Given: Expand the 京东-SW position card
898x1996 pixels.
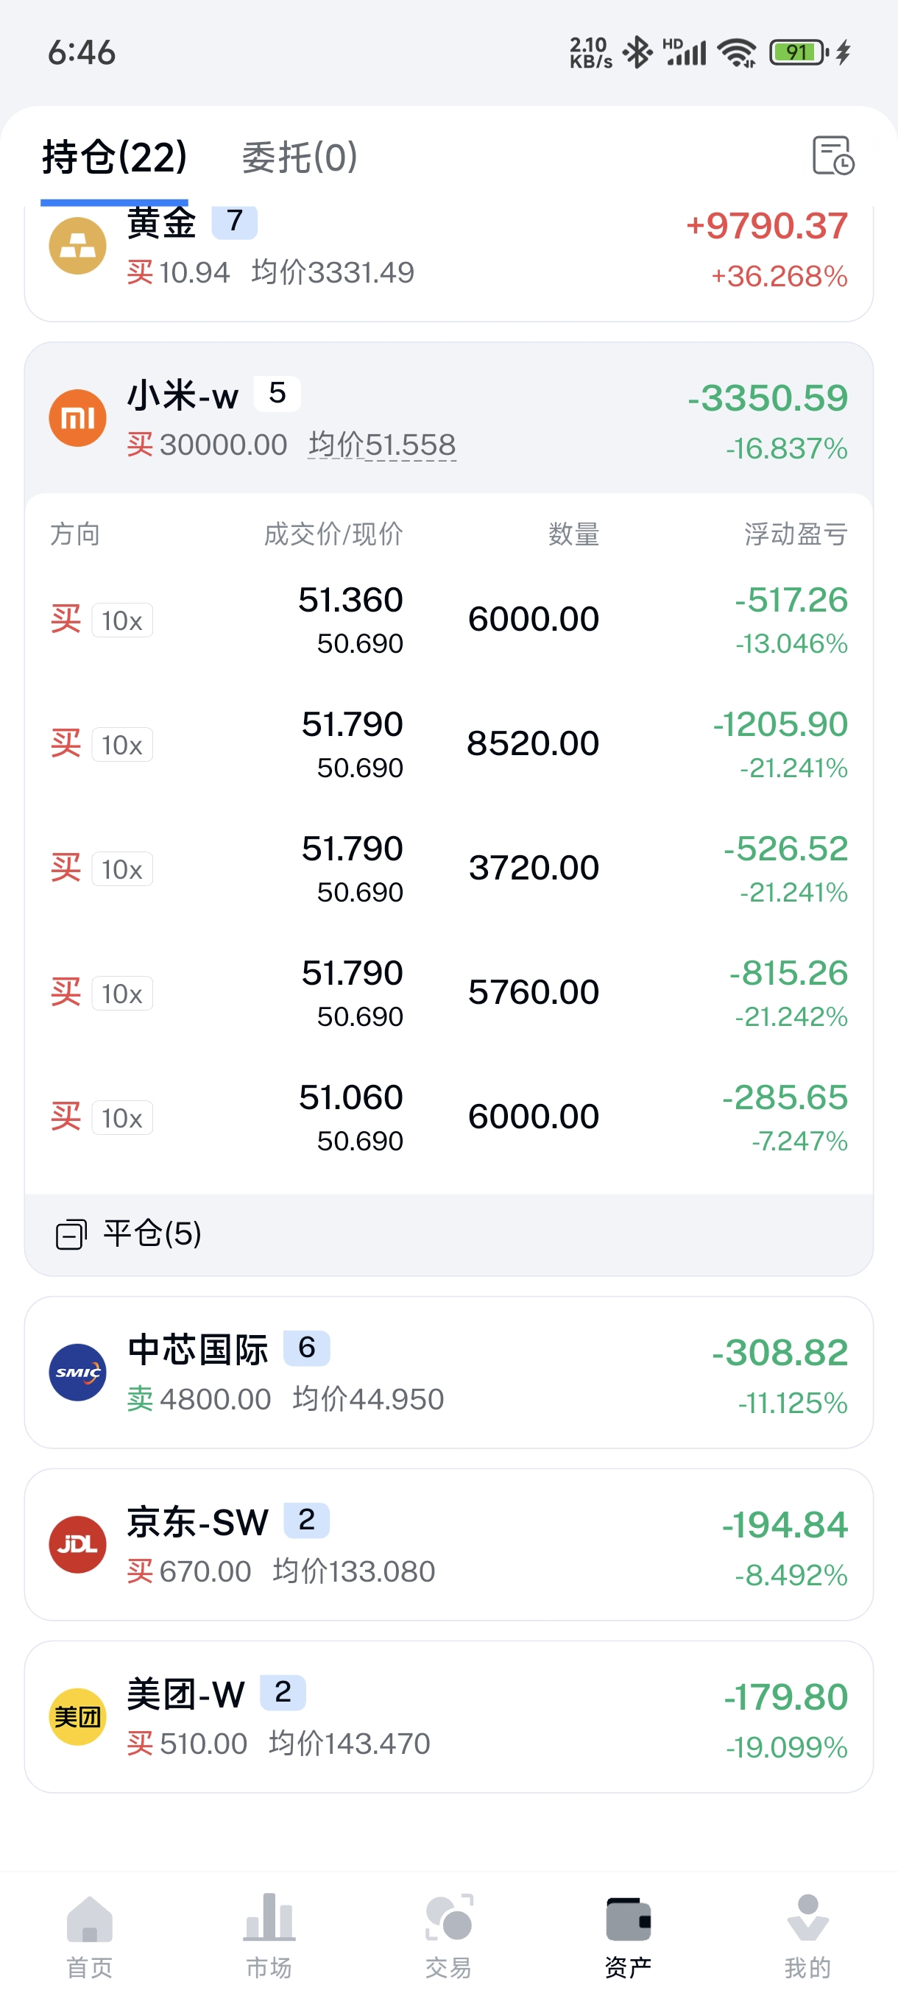Looking at the screenshot, I should [x=448, y=1544].
